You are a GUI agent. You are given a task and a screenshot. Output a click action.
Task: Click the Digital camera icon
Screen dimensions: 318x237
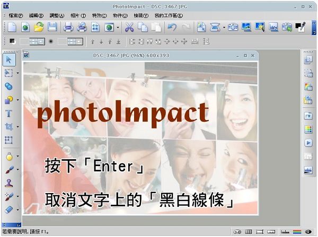point(233,27)
